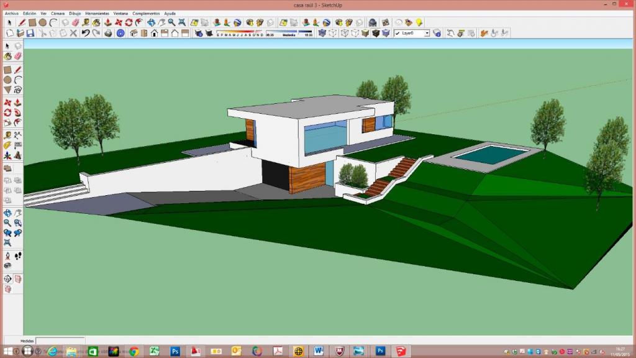This screenshot has width=636, height=358.
Task: Open the Cámara menu
Action: point(57,13)
